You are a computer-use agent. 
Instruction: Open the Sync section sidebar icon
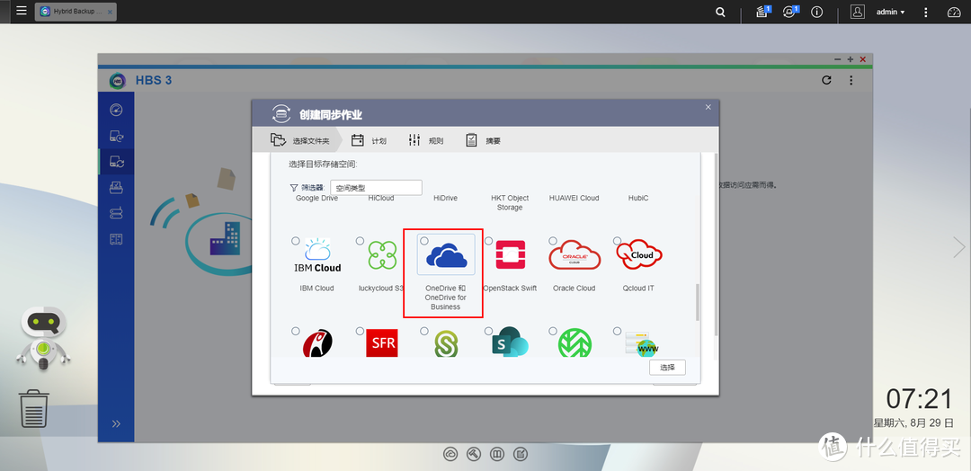click(116, 162)
